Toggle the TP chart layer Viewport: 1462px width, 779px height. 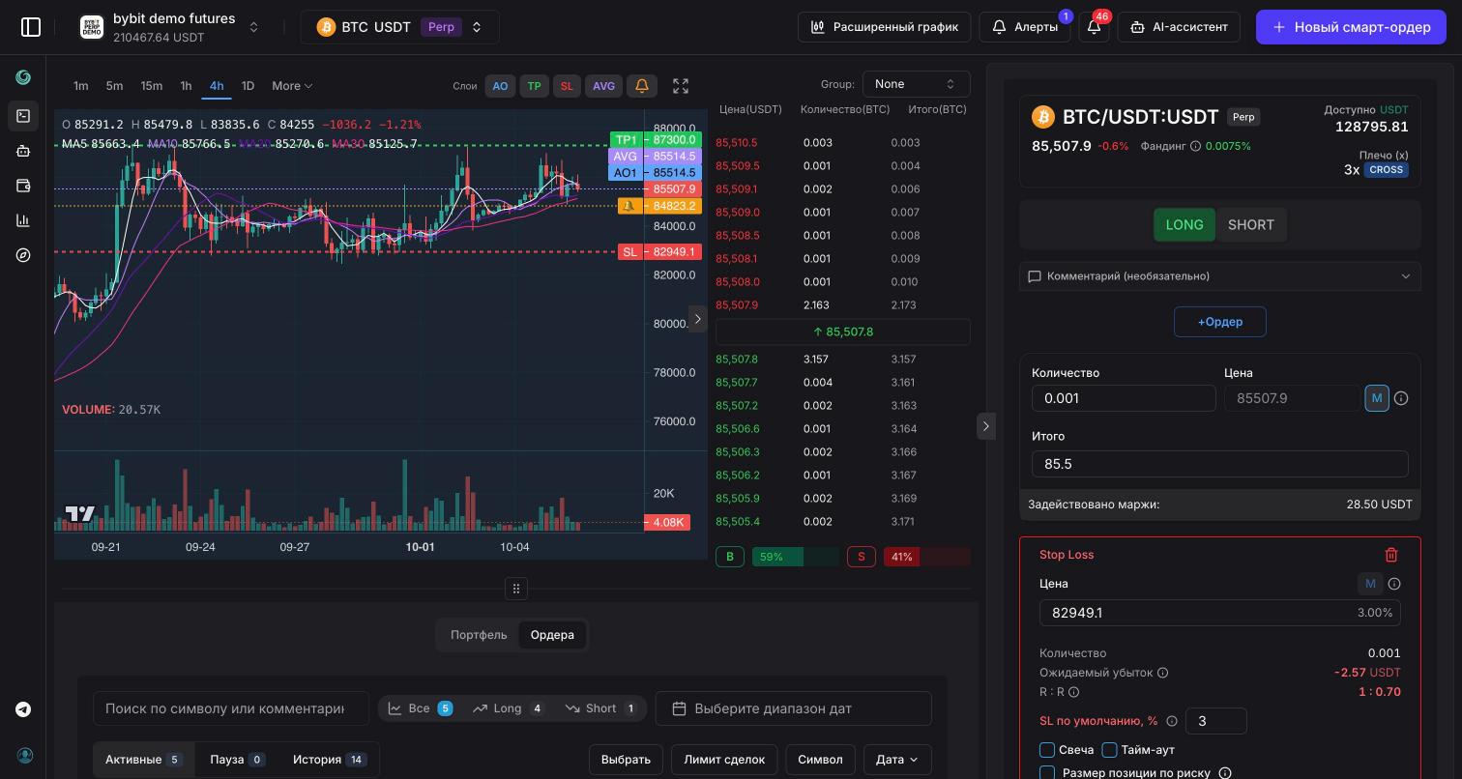pos(534,86)
